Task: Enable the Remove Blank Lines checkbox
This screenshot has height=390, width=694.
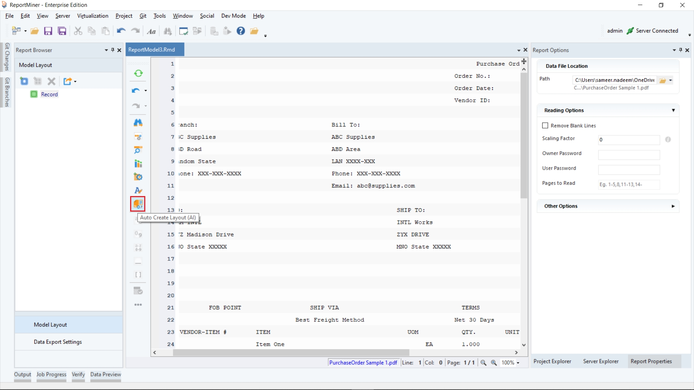Action: pos(545,126)
